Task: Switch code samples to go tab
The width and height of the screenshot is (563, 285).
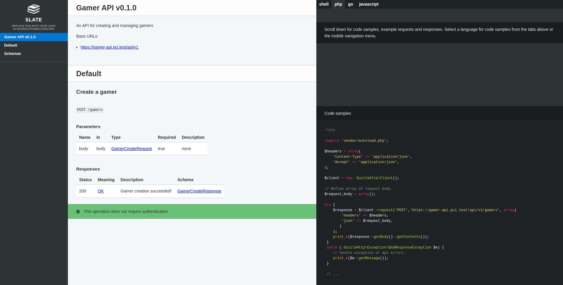Action: tap(350, 4)
